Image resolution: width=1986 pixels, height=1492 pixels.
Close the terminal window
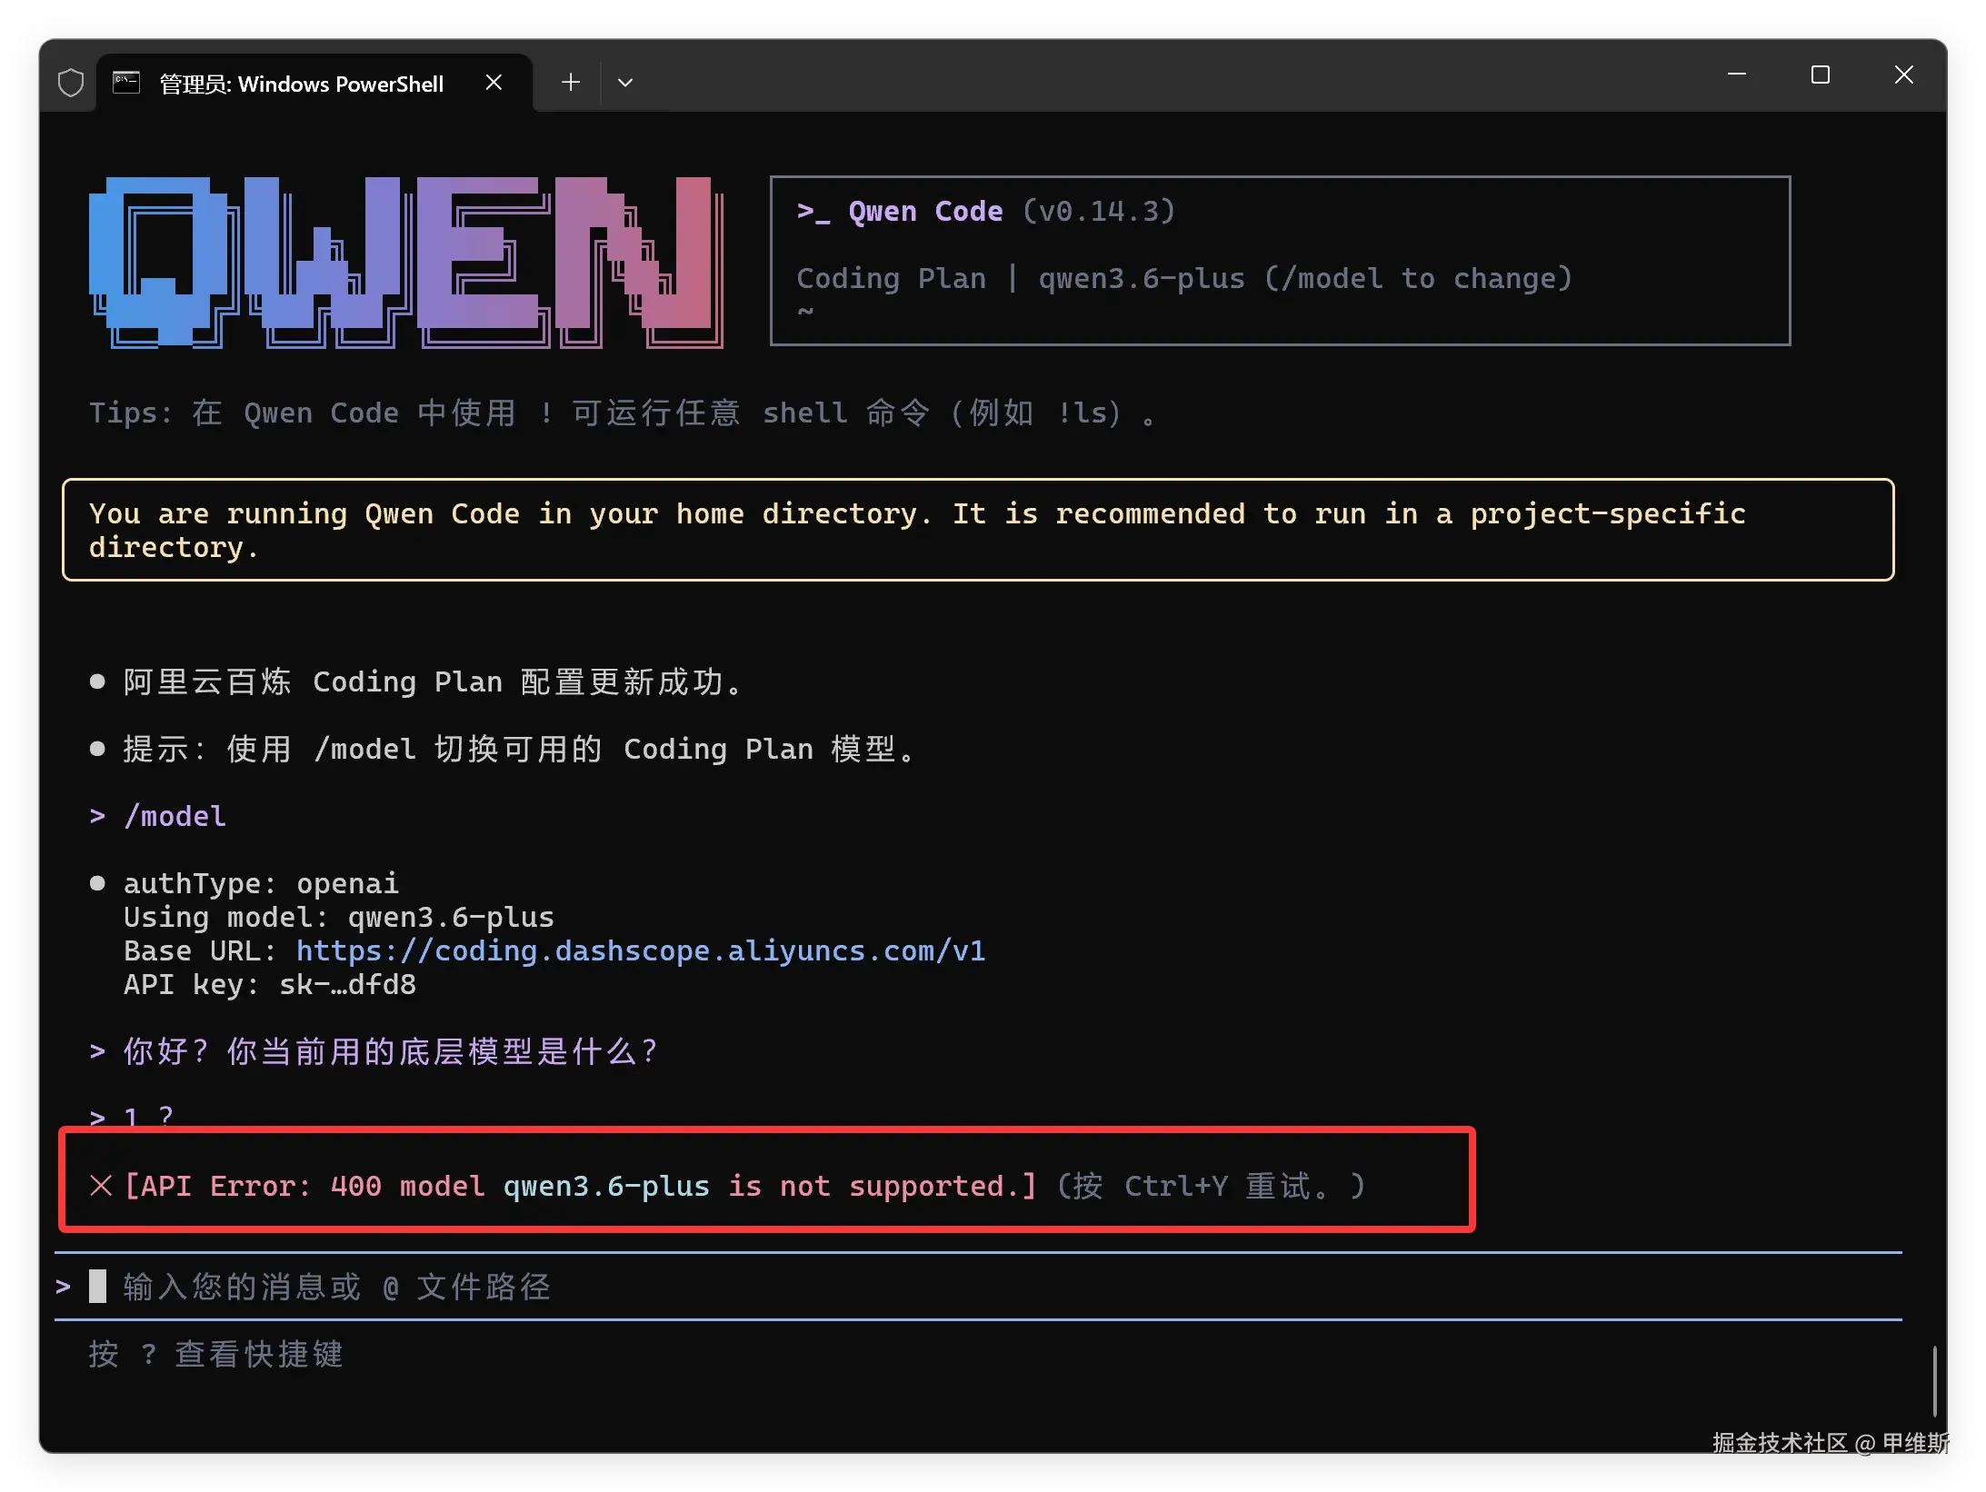(1903, 75)
